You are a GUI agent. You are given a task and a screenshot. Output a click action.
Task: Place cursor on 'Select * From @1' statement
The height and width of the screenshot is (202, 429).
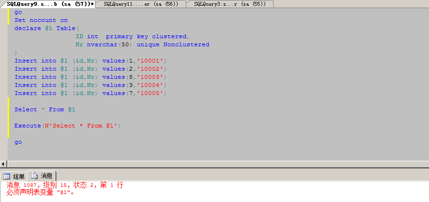[45, 109]
